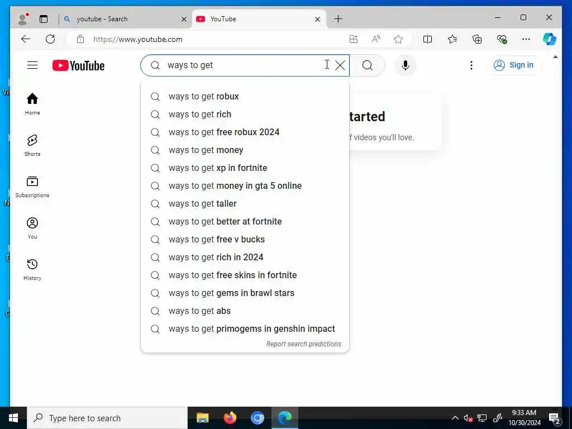Select suggestion 'ways to get rich'

[245, 114]
